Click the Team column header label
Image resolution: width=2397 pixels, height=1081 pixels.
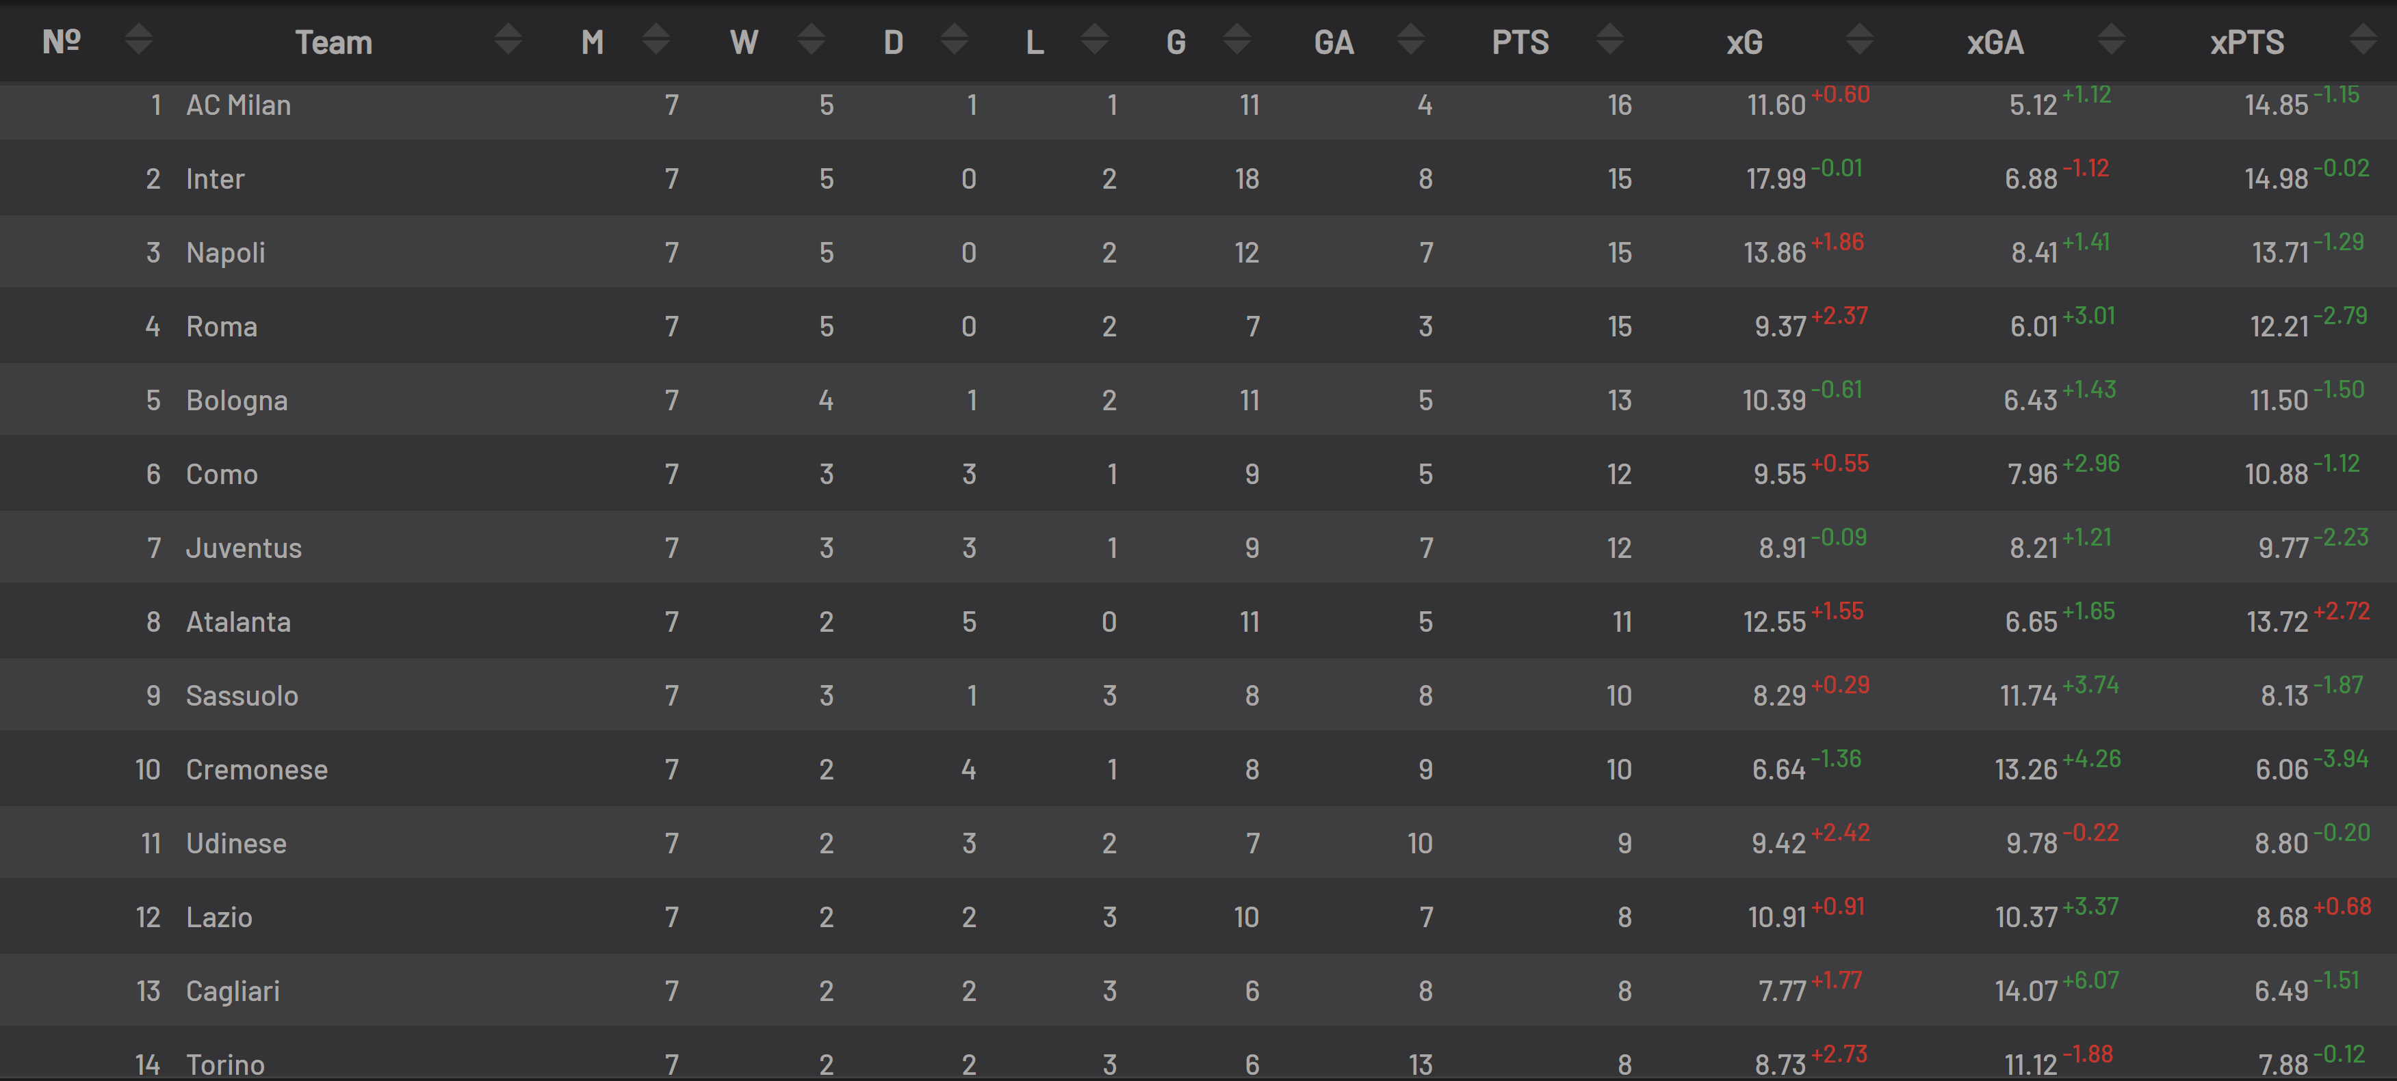tap(333, 42)
